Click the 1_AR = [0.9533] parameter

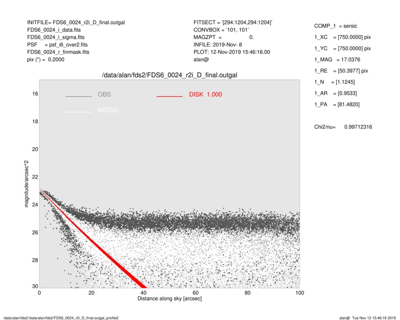[335, 94]
